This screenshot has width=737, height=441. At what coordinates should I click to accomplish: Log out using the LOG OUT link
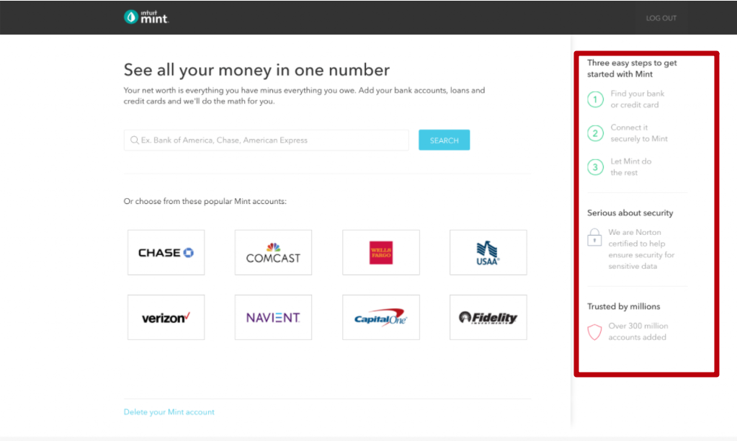661,18
